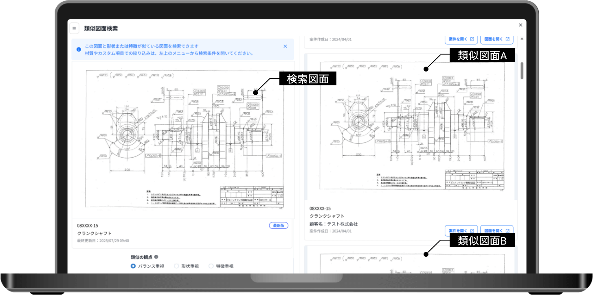Click the 最新版 version badge
The width and height of the screenshot is (593, 295).
tap(279, 226)
